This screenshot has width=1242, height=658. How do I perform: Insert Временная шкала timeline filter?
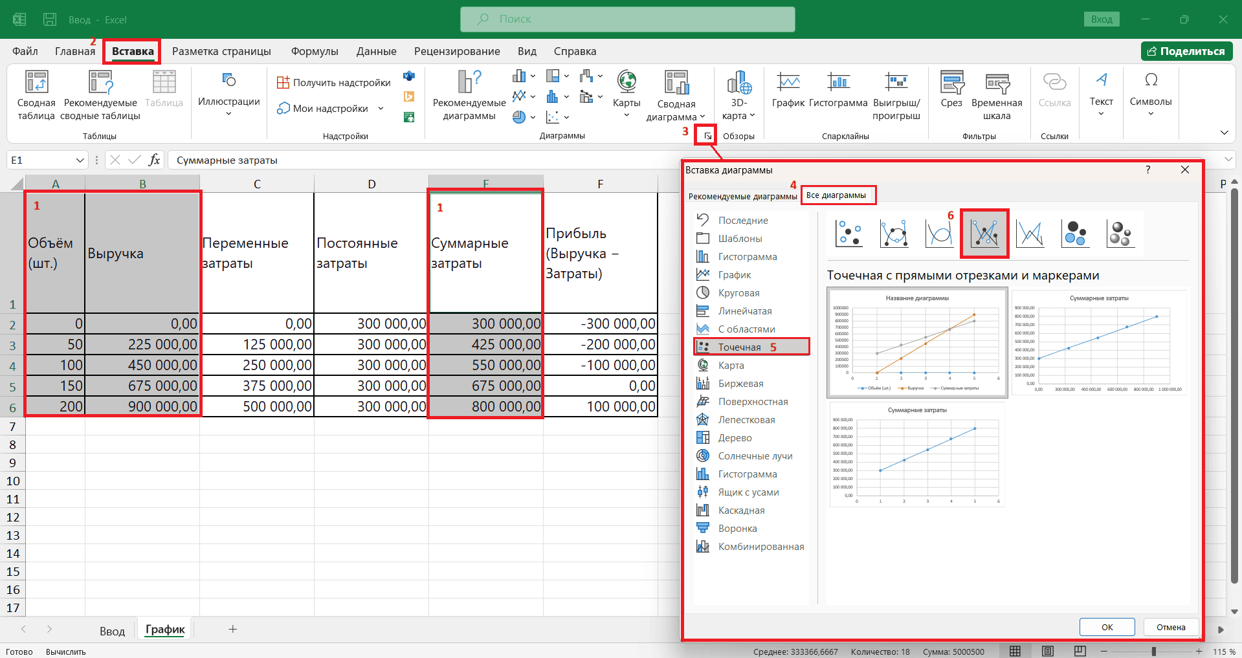(x=997, y=95)
